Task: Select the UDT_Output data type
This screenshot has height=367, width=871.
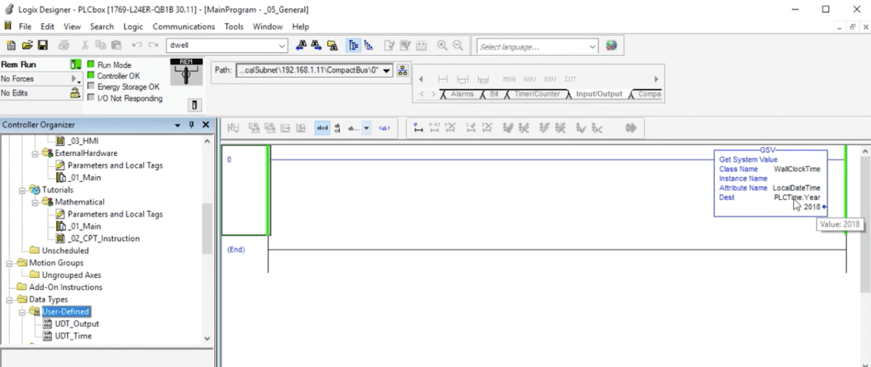Action: [71, 324]
